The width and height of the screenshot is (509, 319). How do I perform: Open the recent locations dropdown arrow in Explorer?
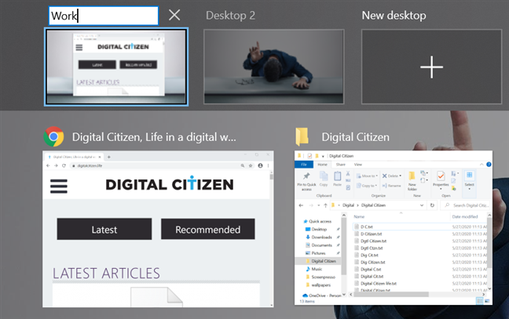[x=319, y=205]
